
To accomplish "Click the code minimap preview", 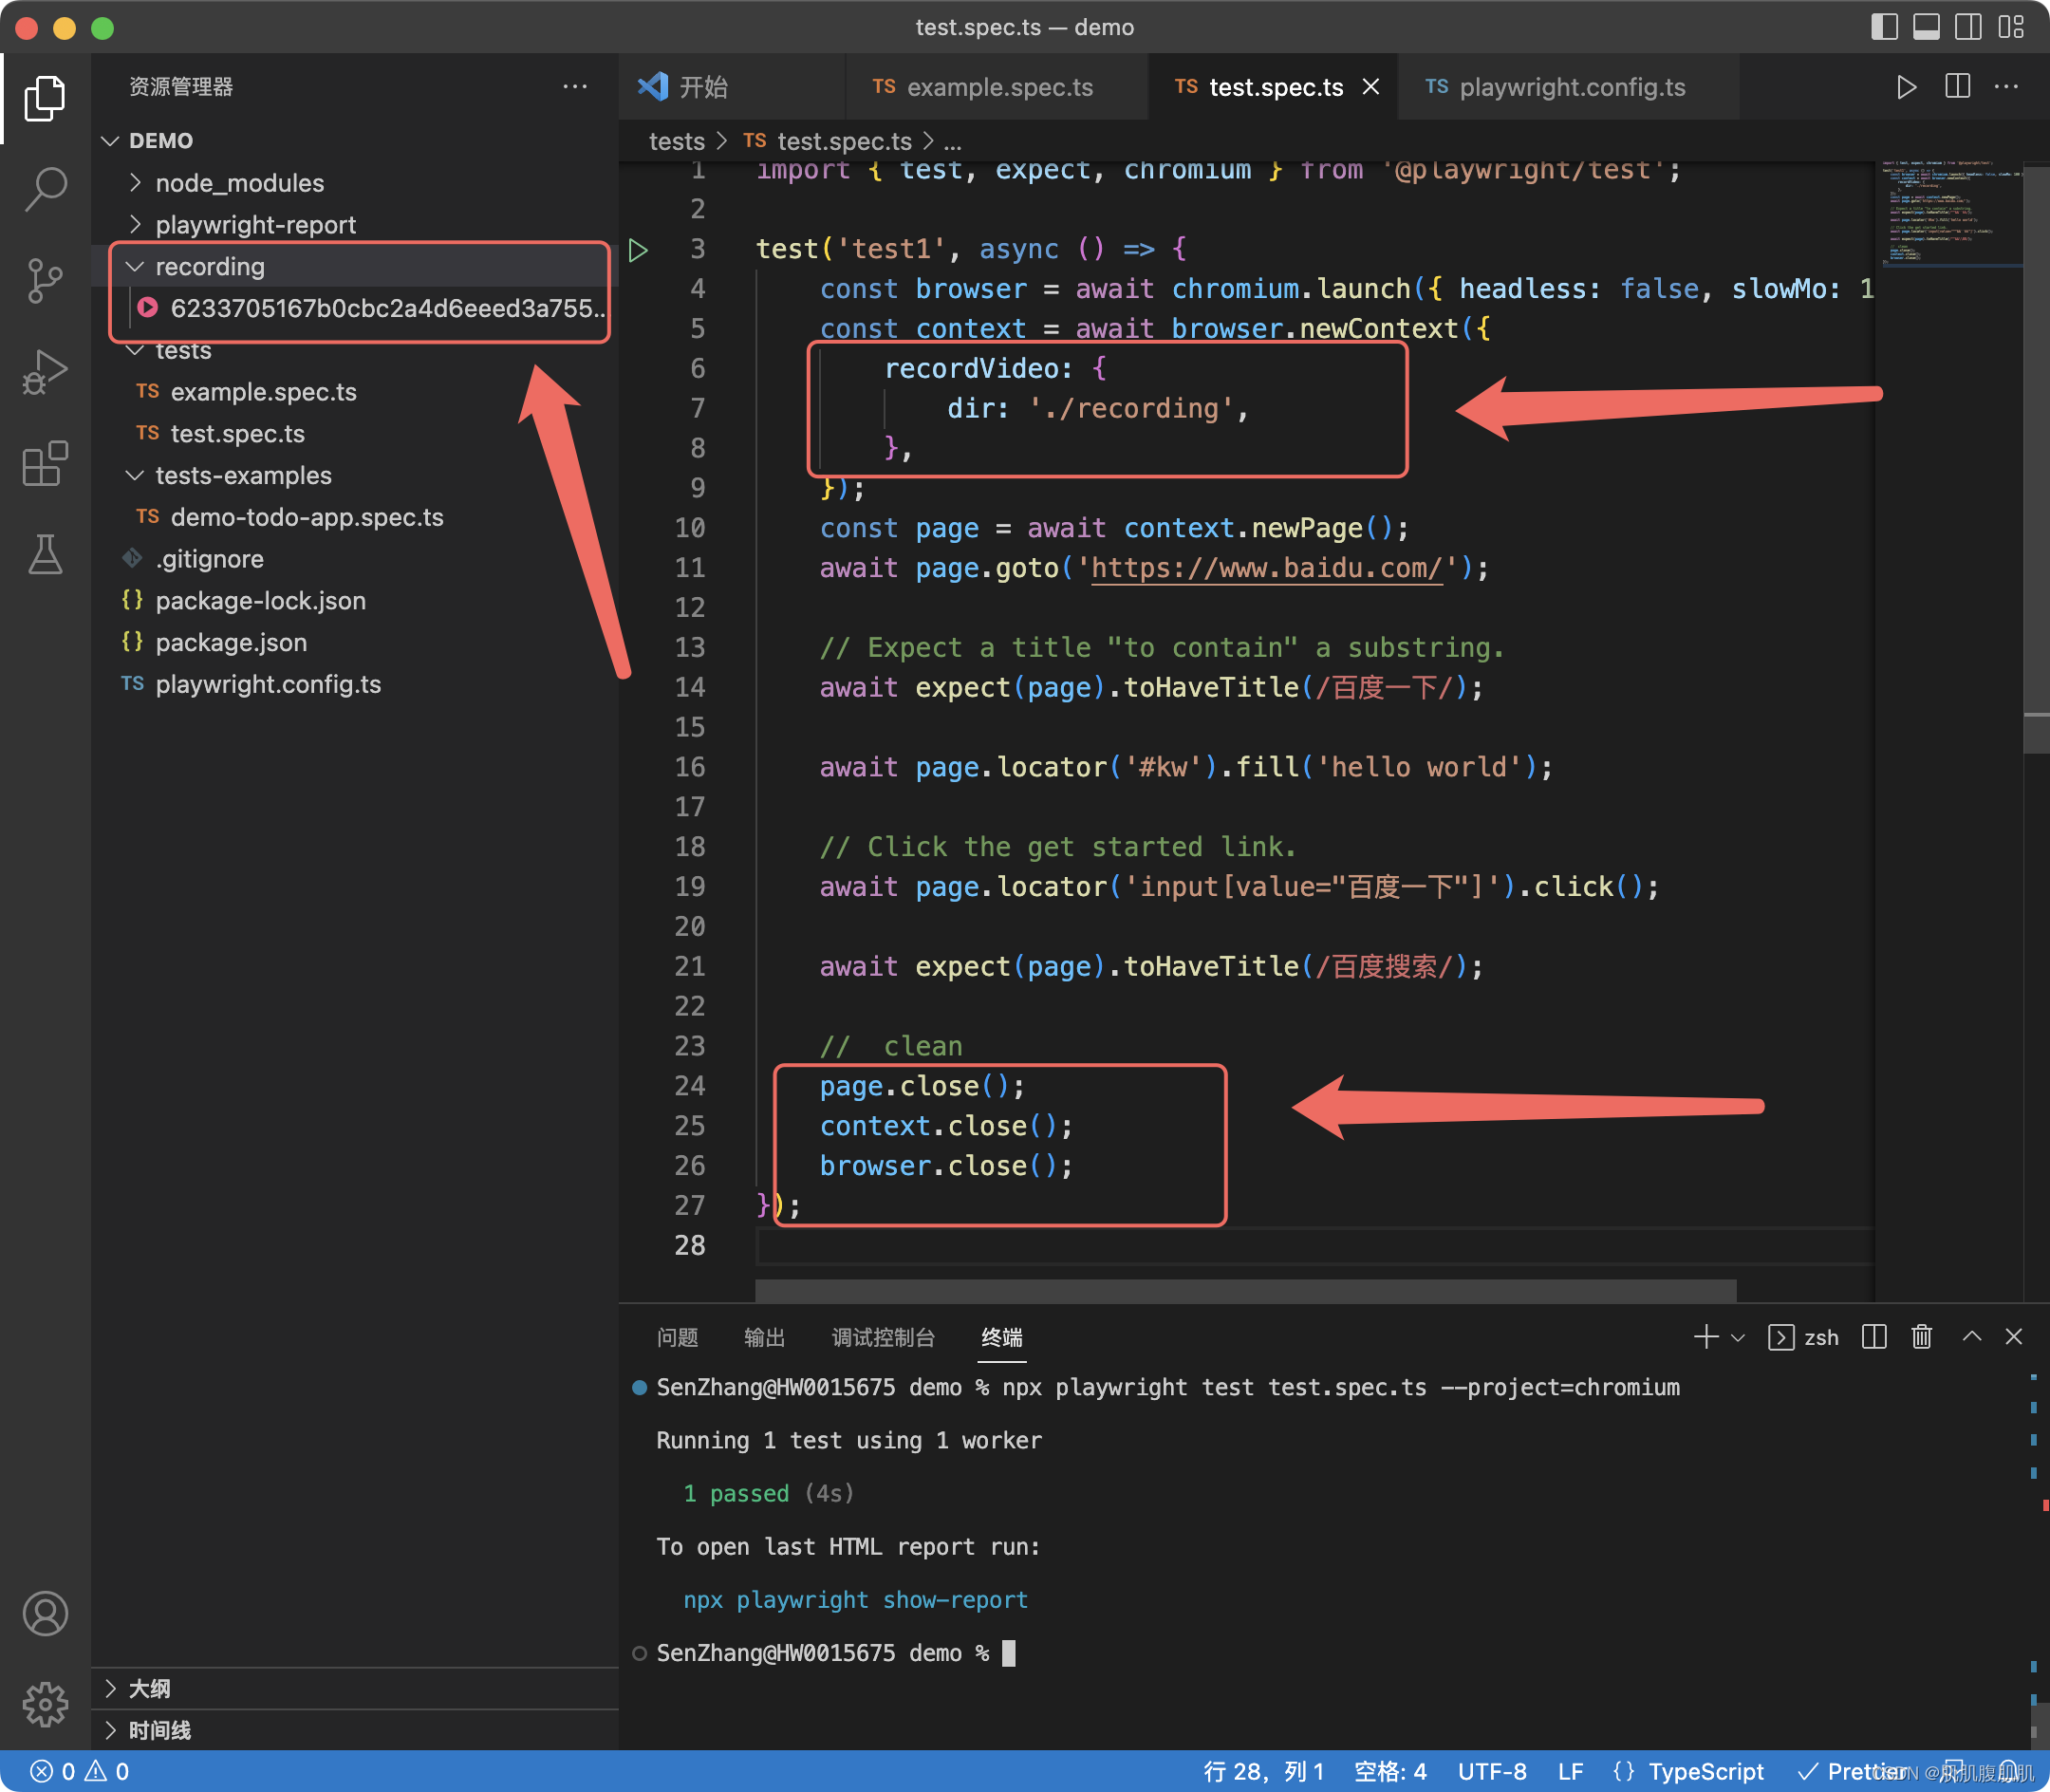I will (1950, 215).
